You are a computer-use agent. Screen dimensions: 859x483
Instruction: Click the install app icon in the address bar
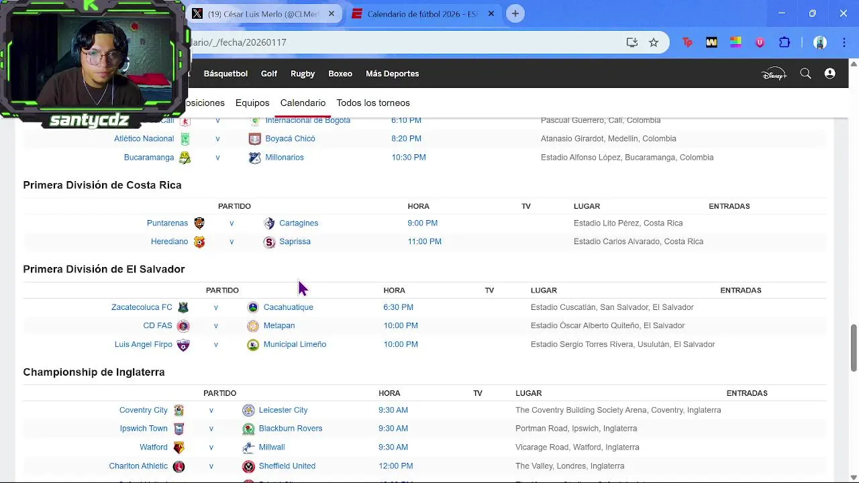click(632, 42)
